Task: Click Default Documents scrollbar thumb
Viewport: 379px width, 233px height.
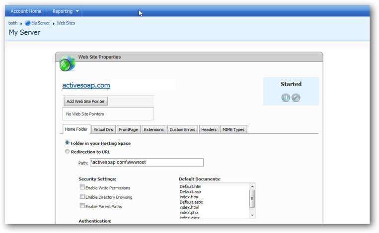Action: click(252, 199)
